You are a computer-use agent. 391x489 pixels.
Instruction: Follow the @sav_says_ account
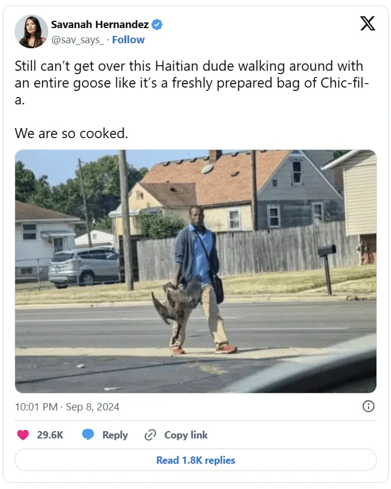pyautogui.click(x=128, y=40)
